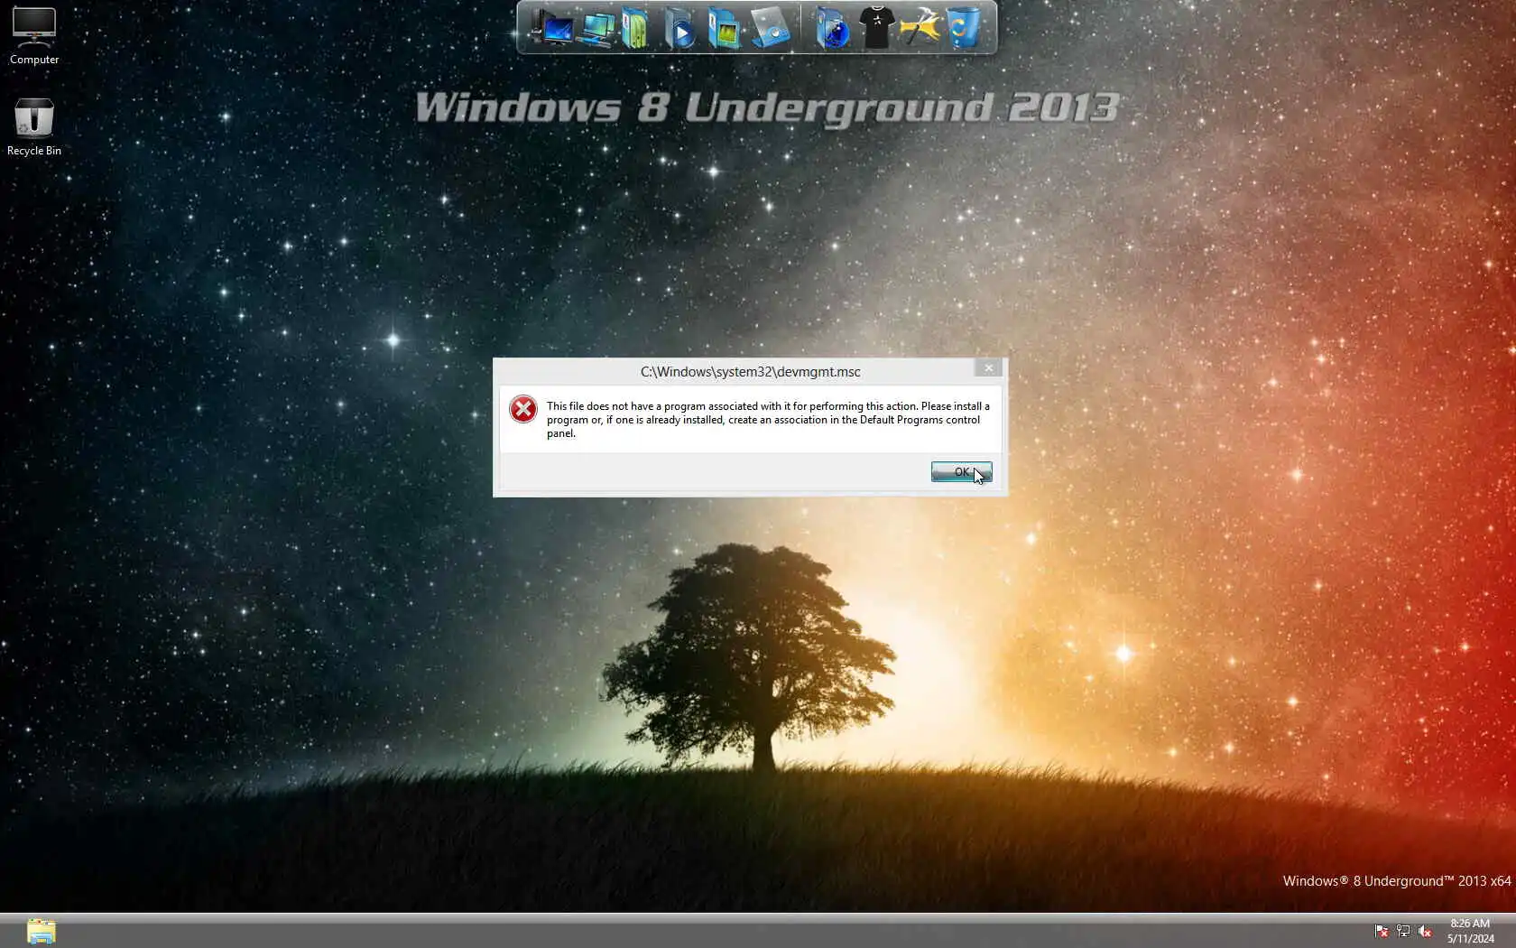Open File Explorer from the taskbar
Viewport: 1516px width, 948px height.
coord(41,931)
